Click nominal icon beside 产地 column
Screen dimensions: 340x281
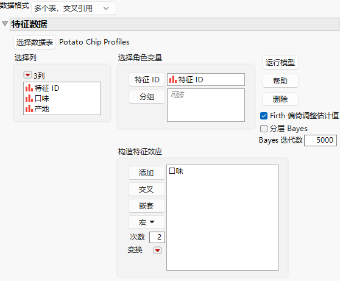point(29,108)
